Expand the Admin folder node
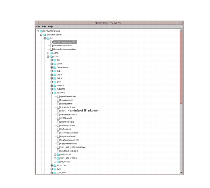Image resolution: width=210 pixels, height=188 pixels. pyautogui.click(x=48, y=53)
